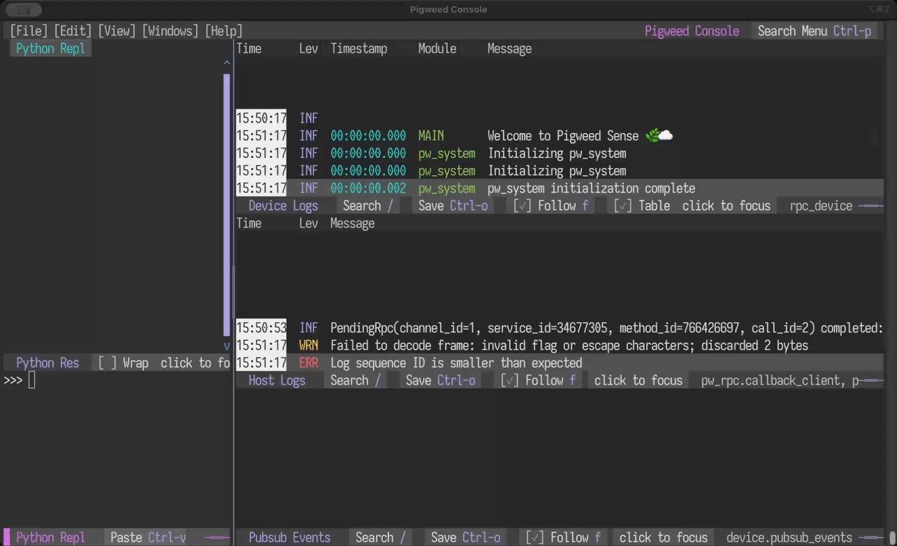Viewport: 897px width, 546px height.
Task: Open Search in Pubsub Events toolbar
Action: click(381, 538)
